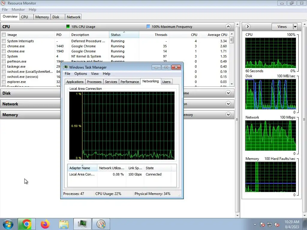The height and width of the screenshot is (230, 307).
Task: Sort by the Status column header
Action: click(x=124, y=35)
